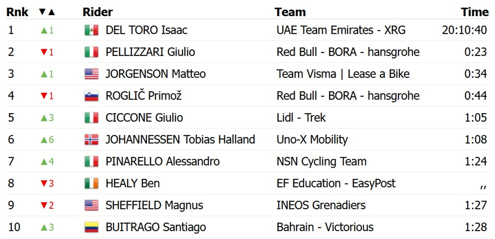Click the American flag beside Jorgenson
495x239 pixels.
point(91,74)
